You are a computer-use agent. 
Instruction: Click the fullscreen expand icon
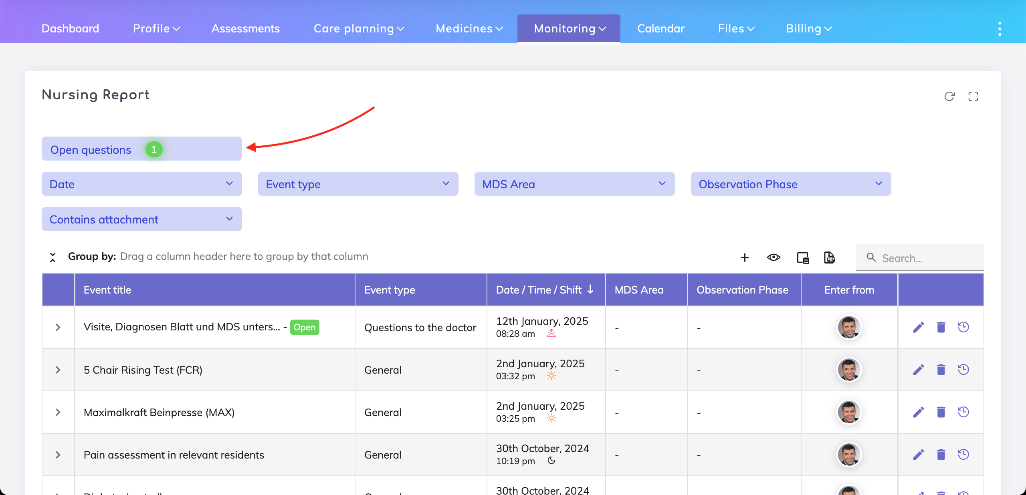coord(973,97)
